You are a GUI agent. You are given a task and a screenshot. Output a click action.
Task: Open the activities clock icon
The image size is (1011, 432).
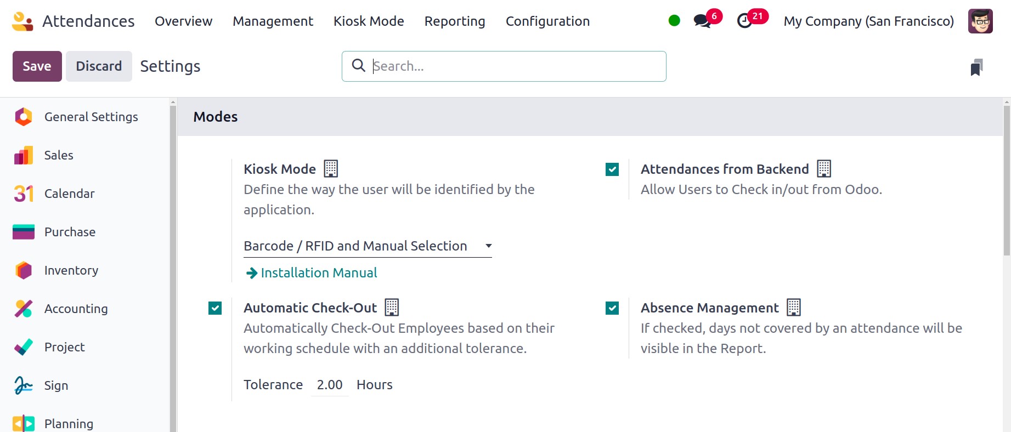click(x=745, y=21)
